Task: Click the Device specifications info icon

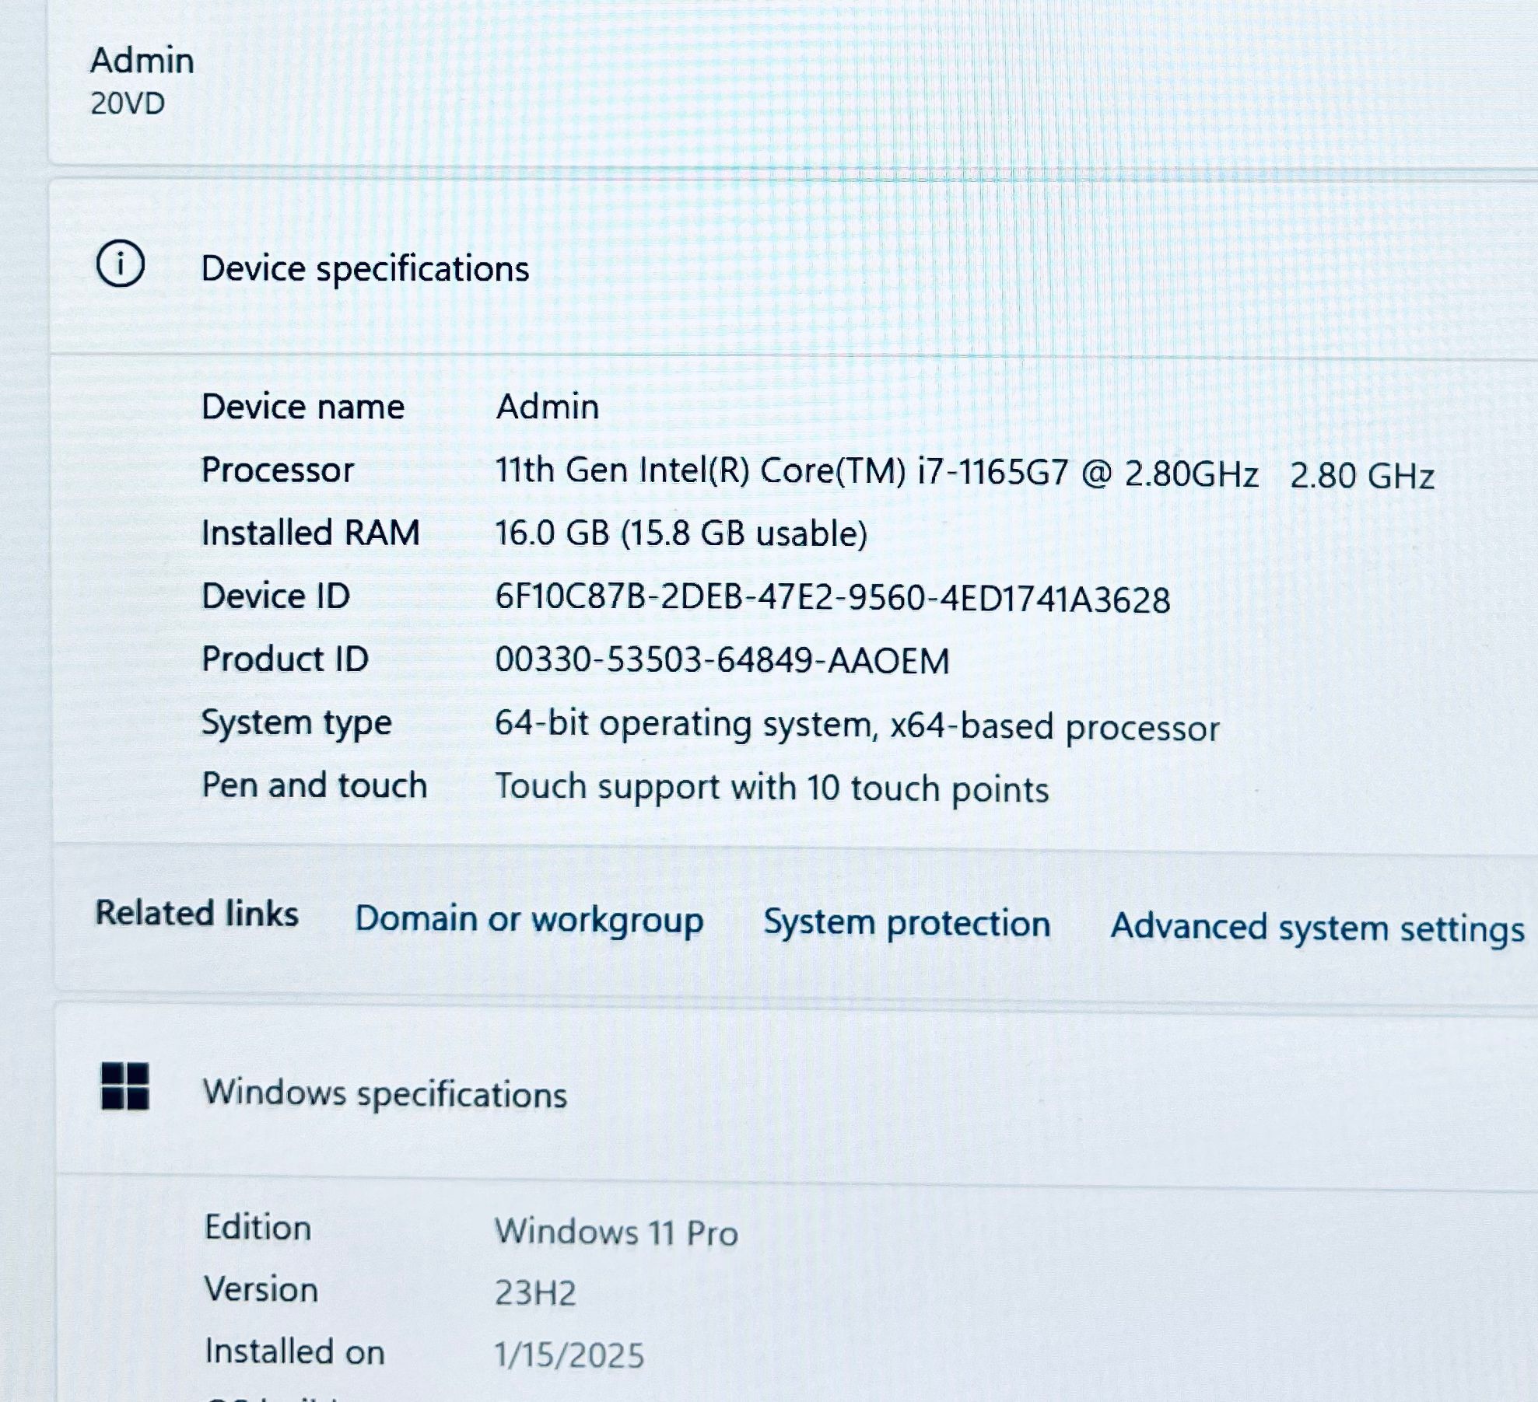Action: point(120,264)
